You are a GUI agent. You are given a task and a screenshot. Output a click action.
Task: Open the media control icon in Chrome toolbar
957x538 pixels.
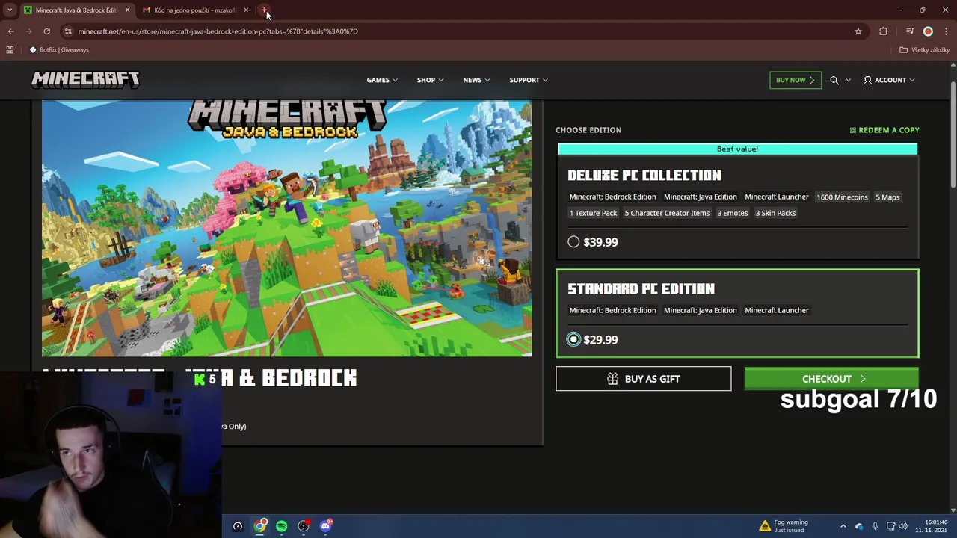910,31
